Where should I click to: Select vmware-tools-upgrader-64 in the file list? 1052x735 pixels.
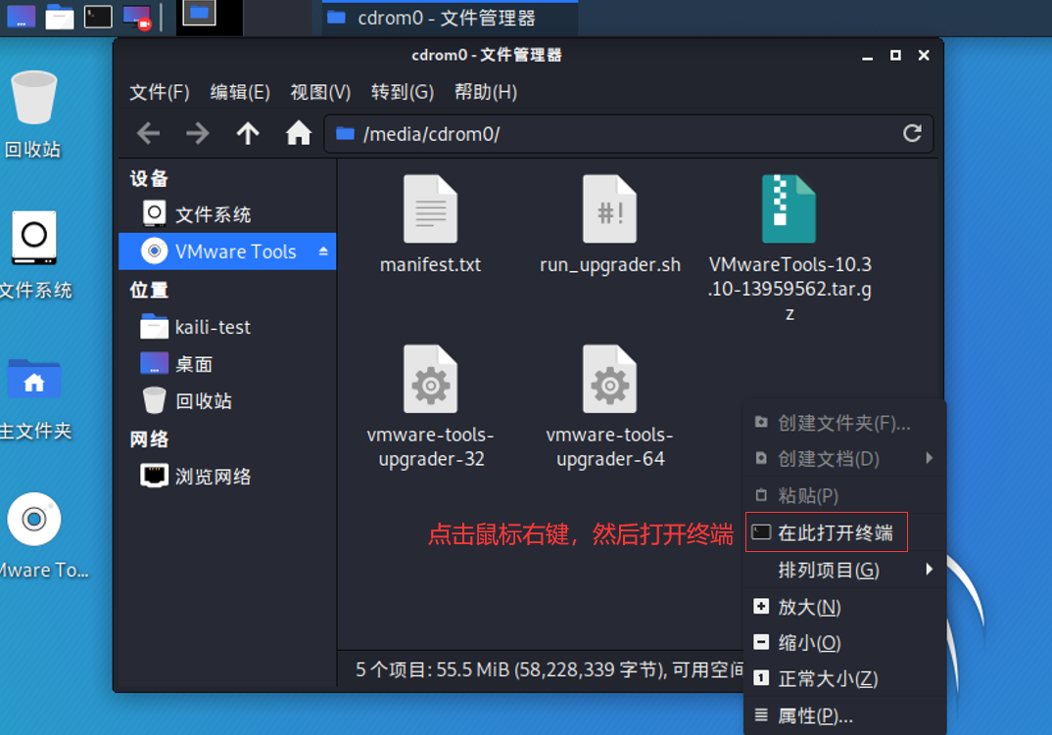coord(610,379)
